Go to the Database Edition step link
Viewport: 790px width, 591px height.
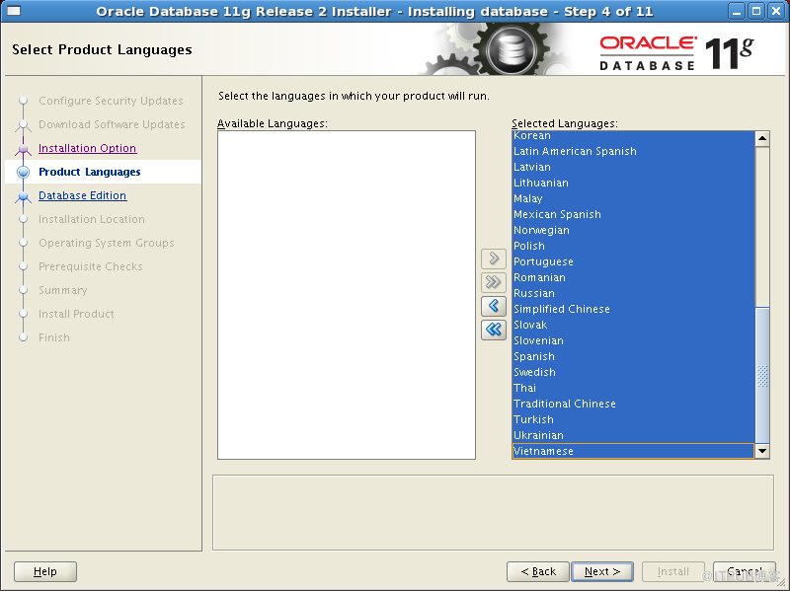point(82,195)
